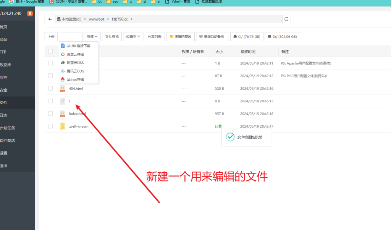
Task: Open the D:/ disk drive button
Action: pyautogui.click(x=282, y=37)
